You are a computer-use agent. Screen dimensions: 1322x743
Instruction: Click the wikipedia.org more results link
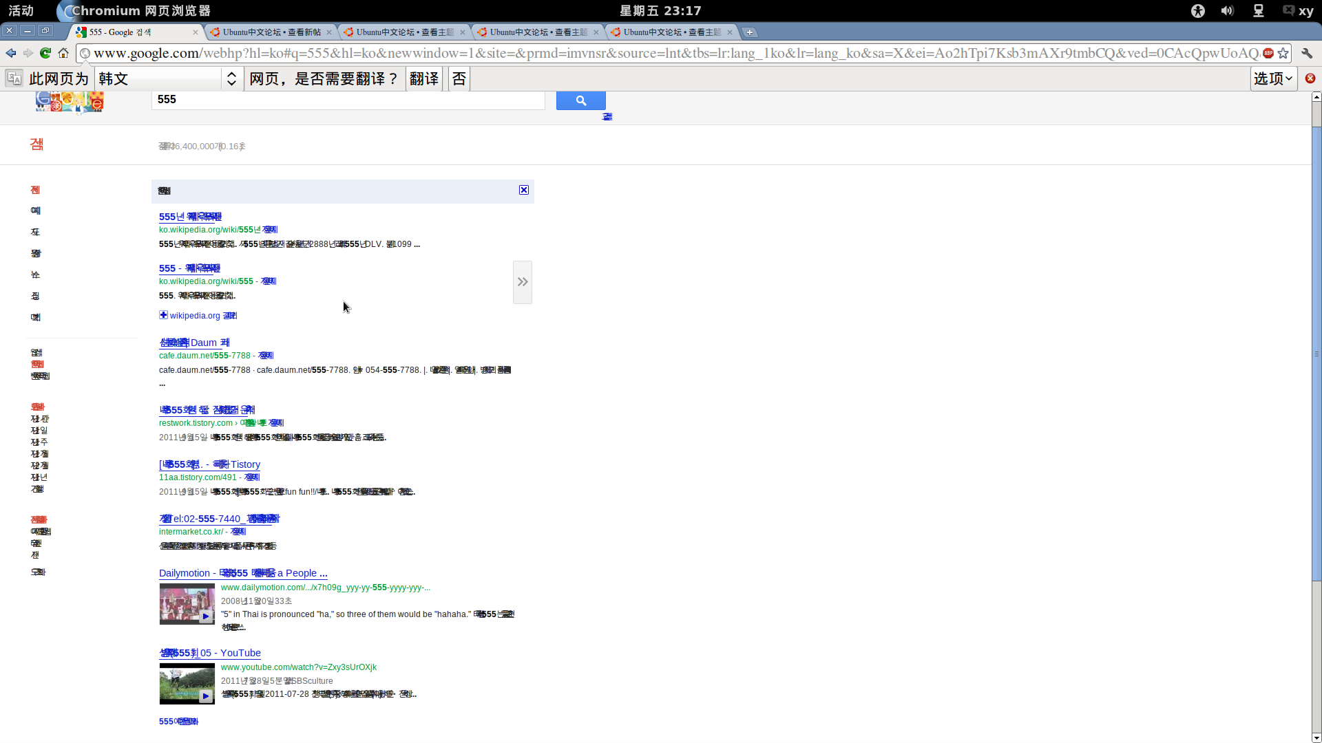click(203, 316)
